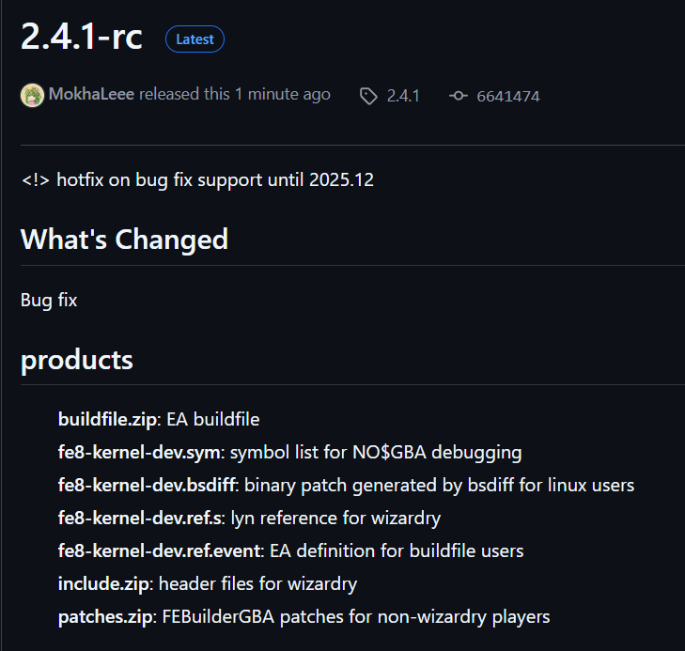
Task: Open commit 6641474
Action: 508,96
